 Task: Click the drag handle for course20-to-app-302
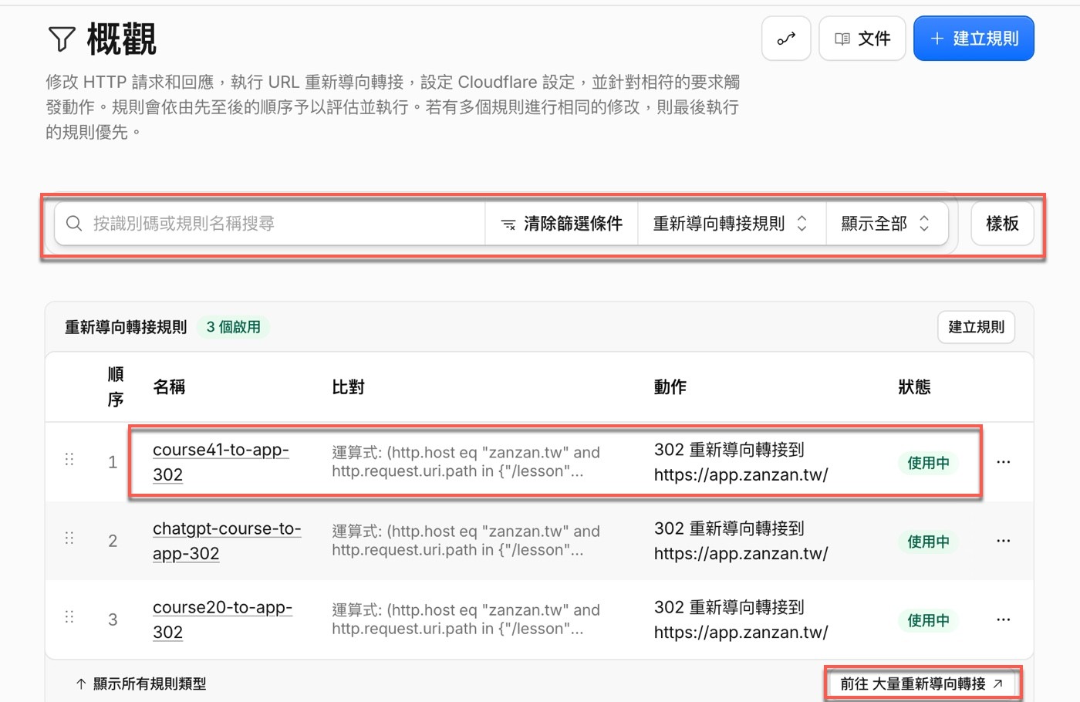(69, 617)
